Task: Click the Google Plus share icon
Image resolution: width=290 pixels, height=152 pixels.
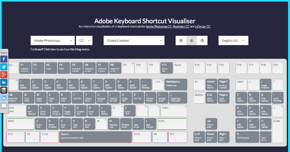Action: pos(4,75)
